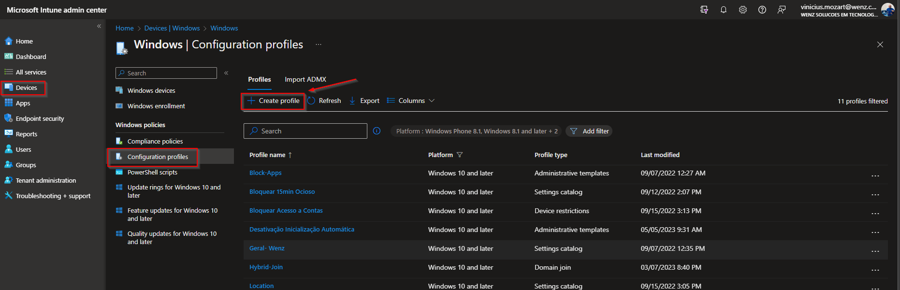Viewport: 900px width, 290px height.
Task: Open Bloquear Acesso a Contas profile
Action: coord(286,210)
